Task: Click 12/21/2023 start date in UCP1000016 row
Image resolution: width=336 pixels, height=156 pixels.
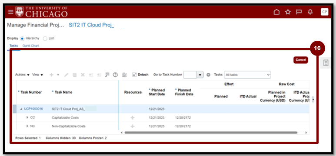Action: [x=156, y=109]
